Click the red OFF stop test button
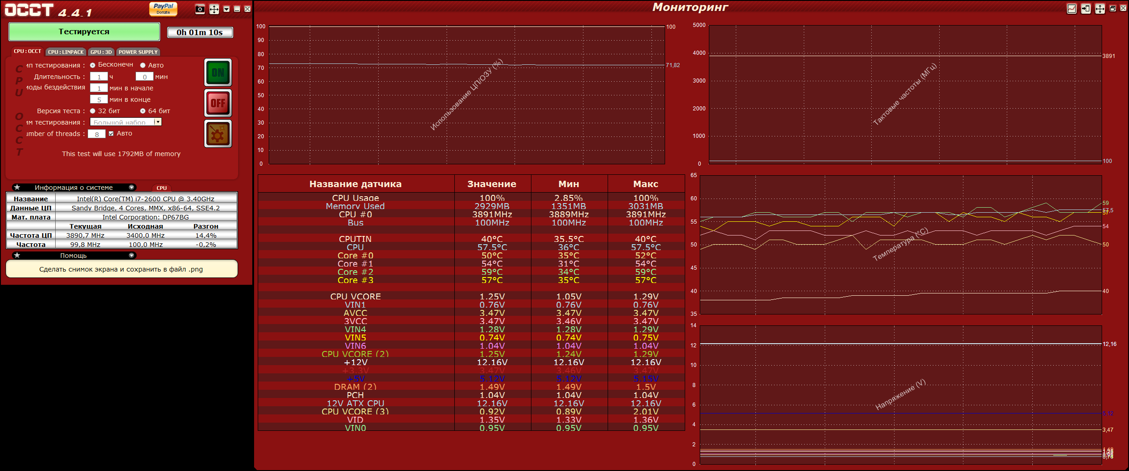 218,103
